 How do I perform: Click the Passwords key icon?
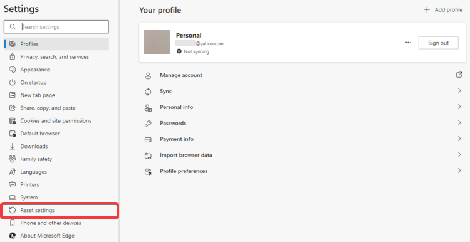pyautogui.click(x=148, y=124)
